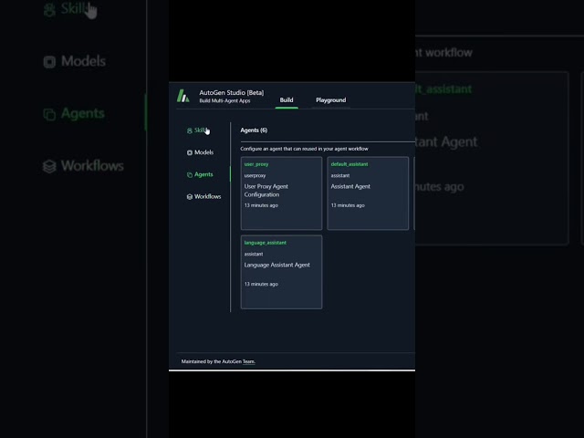
Task: Open the Skills section icon in the sidebar
Action: click(190, 130)
